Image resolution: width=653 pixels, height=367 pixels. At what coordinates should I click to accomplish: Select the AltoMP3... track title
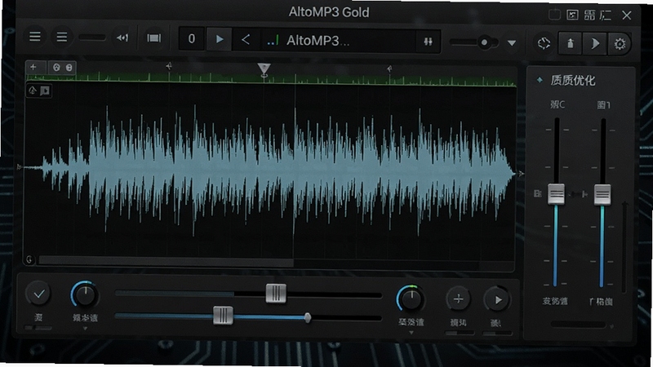318,40
